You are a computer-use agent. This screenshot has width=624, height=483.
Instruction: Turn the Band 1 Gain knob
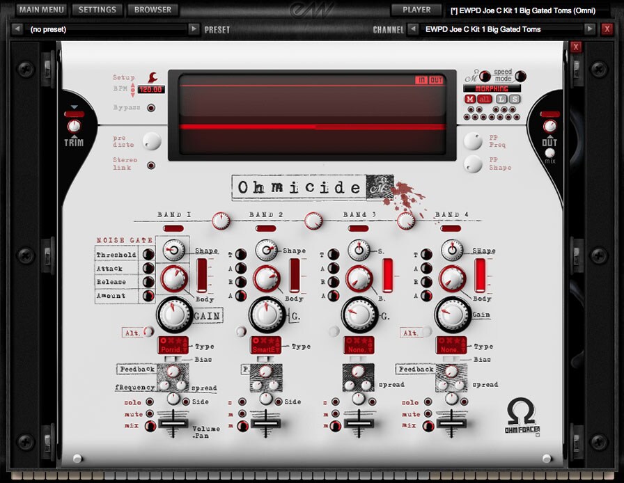click(x=174, y=314)
